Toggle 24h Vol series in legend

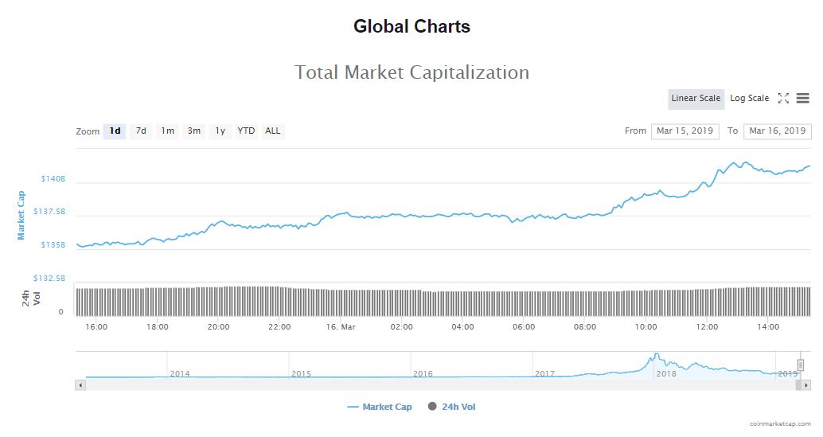(452, 407)
